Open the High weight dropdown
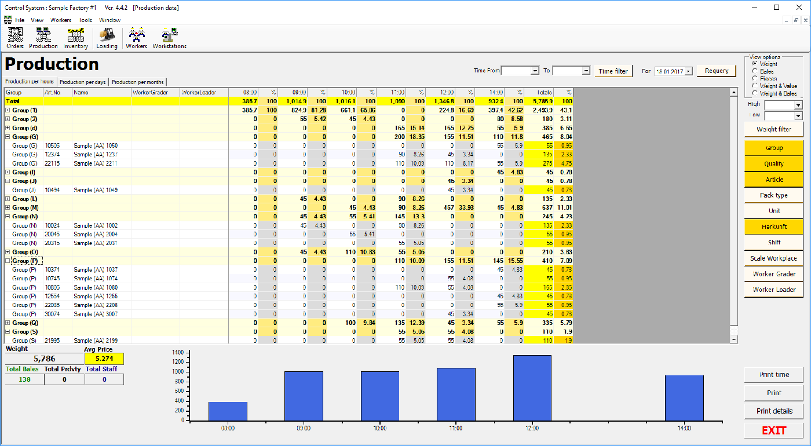The height and width of the screenshot is (446, 811). pyautogui.click(x=798, y=105)
